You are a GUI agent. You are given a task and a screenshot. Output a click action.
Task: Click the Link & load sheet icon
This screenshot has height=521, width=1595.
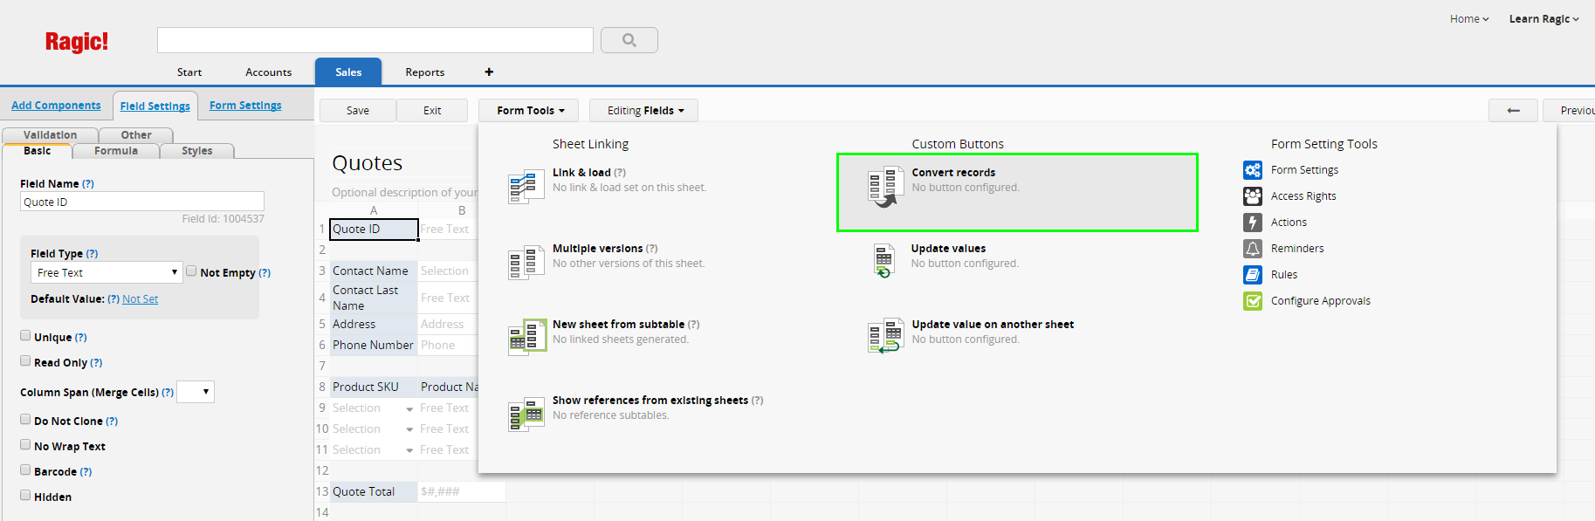click(x=526, y=187)
